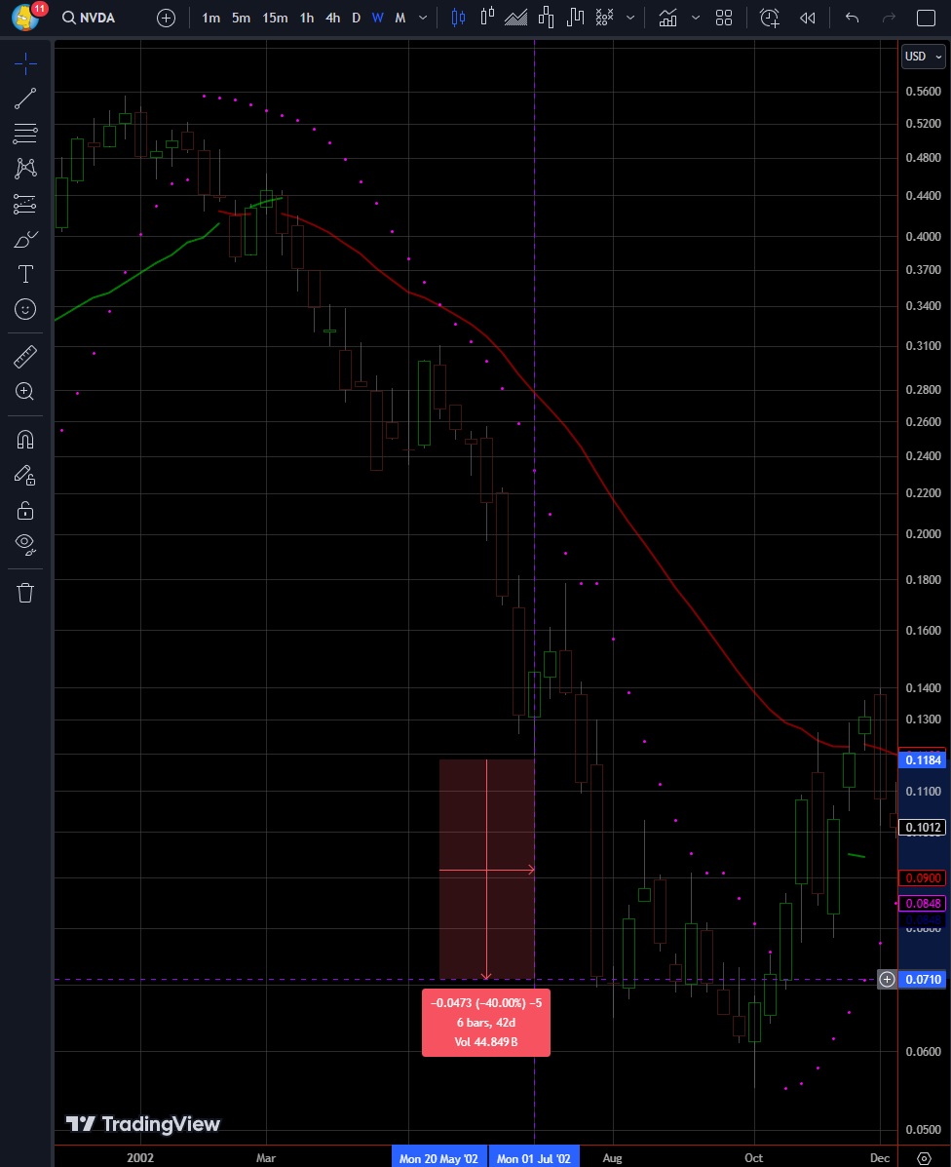Expand the time interval dropdown chevron
951x1167 pixels.
click(x=423, y=18)
